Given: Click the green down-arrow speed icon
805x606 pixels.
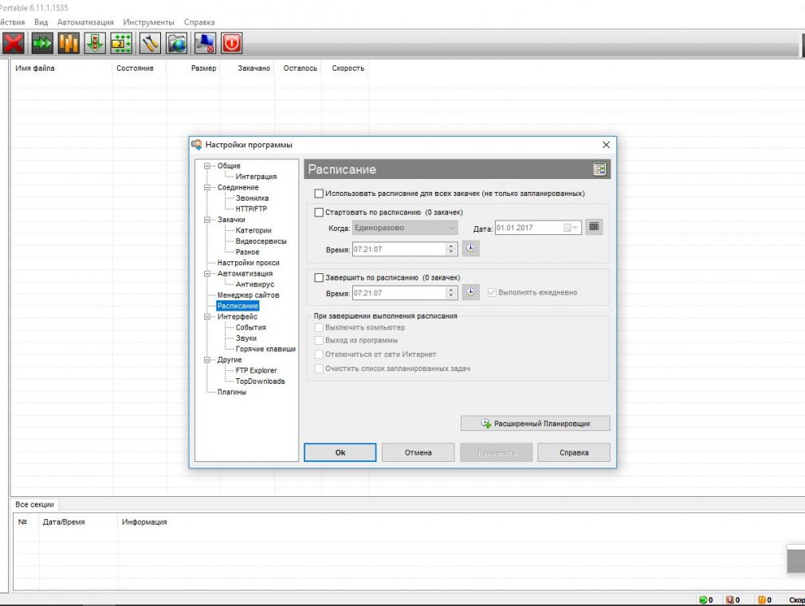Looking at the screenshot, I should point(95,43).
